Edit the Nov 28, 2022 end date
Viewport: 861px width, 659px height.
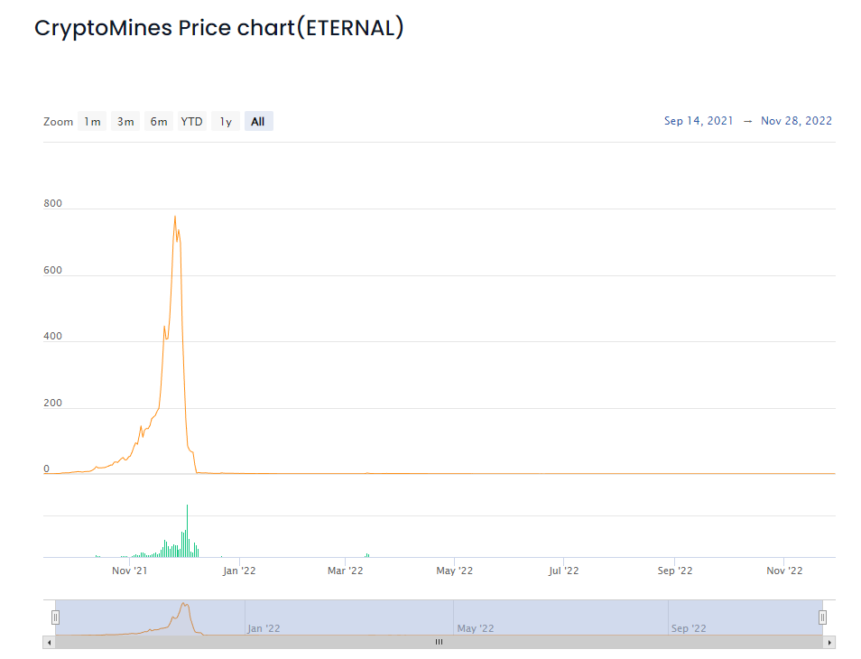[x=796, y=121]
